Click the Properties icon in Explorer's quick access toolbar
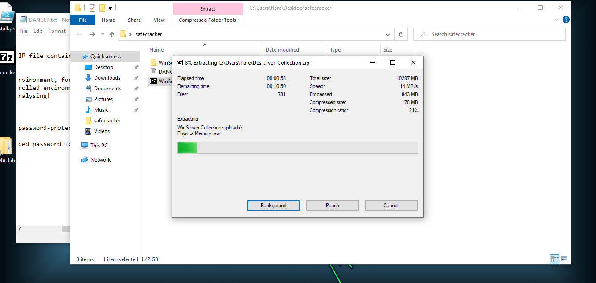The image size is (596, 283). [92, 8]
